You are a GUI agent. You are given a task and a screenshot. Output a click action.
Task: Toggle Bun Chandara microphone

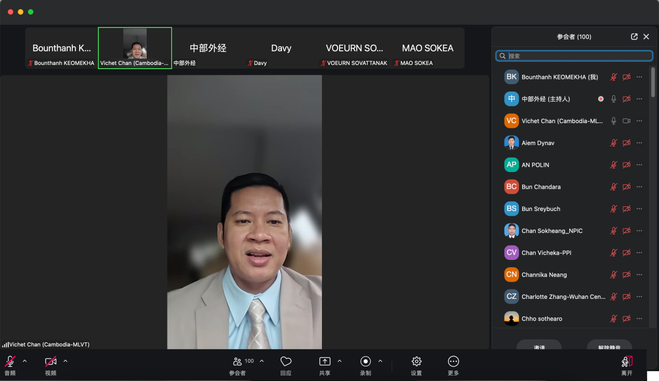[614, 187]
